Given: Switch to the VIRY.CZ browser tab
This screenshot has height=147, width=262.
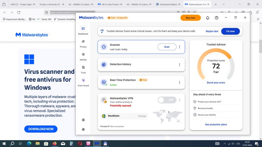Looking at the screenshot, I should coord(21,4).
